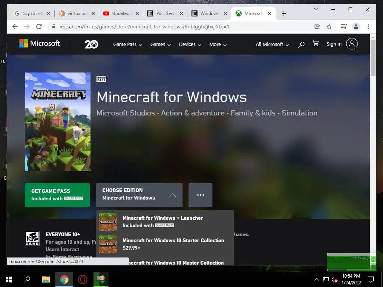Open a new tab with the plus icon
Screen dimensions: 383x287
tap(284, 13)
